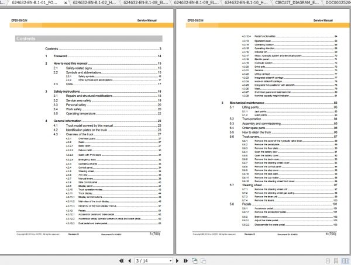Go to the first page
The image size is (351, 265).
pyautogui.click(x=121, y=261)
